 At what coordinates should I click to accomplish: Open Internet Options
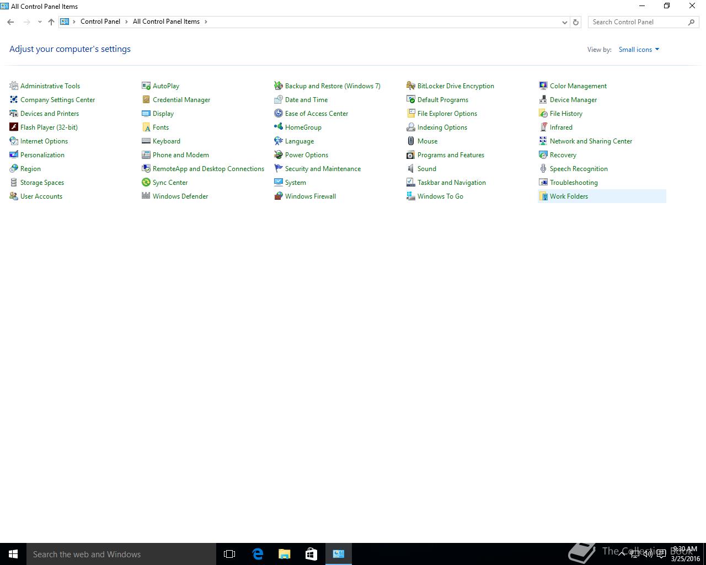(x=44, y=141)
